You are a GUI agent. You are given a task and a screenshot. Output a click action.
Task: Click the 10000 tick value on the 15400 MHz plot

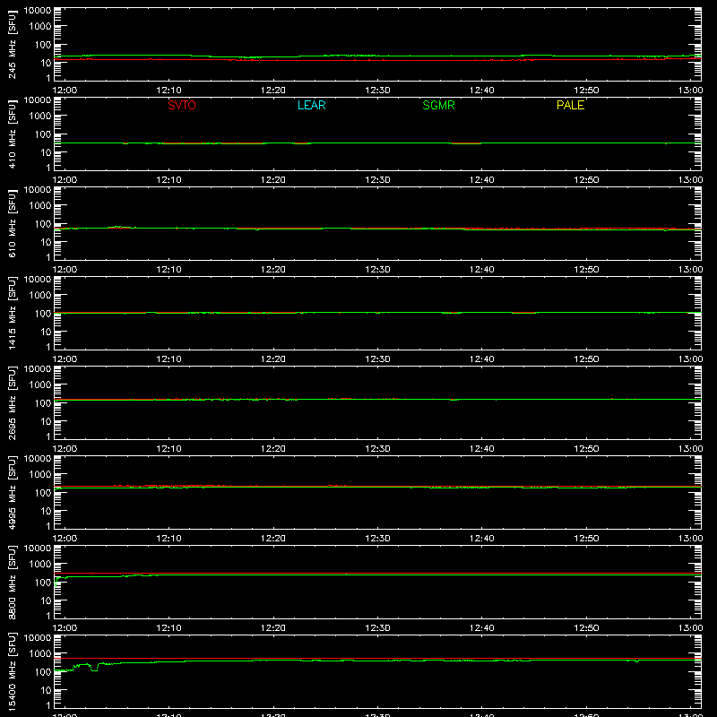pos(38,638)
